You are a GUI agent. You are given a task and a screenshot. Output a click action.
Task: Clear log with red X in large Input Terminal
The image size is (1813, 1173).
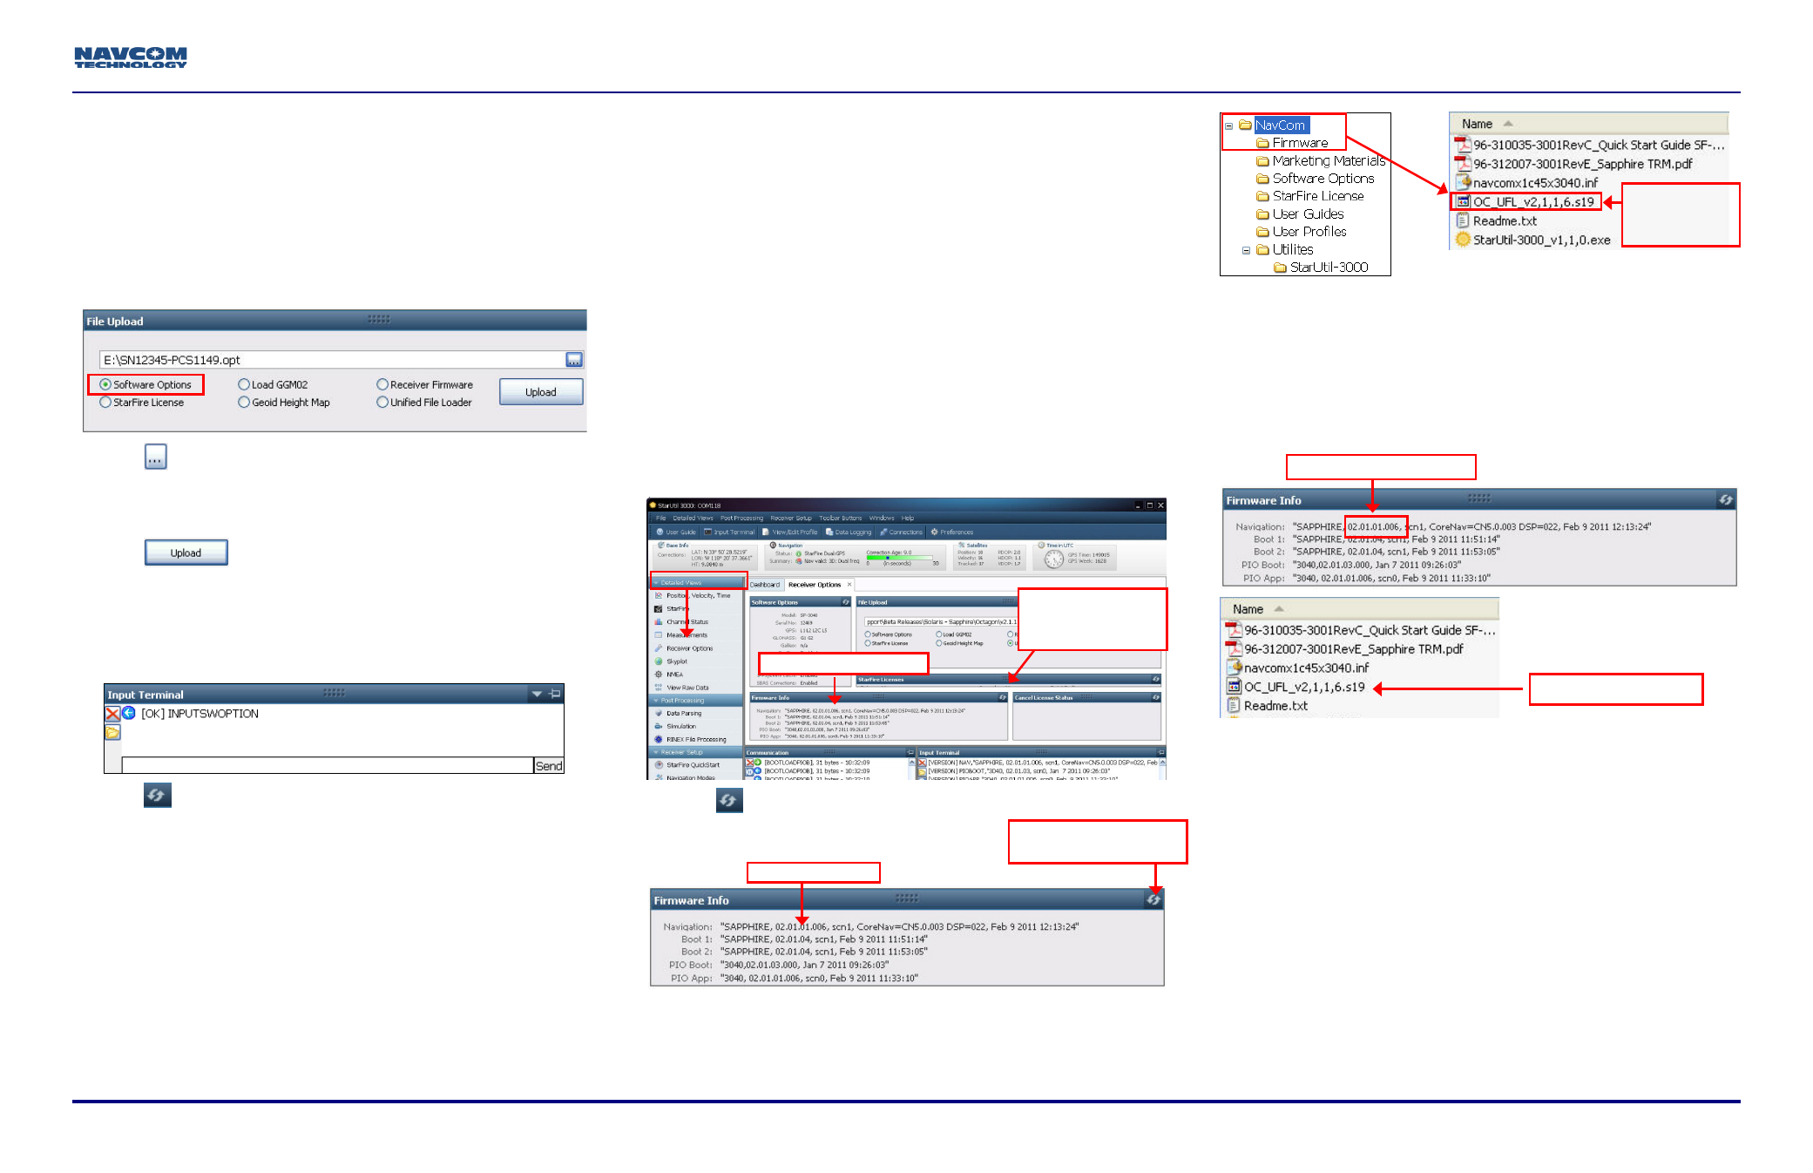(x=112, y=714)
